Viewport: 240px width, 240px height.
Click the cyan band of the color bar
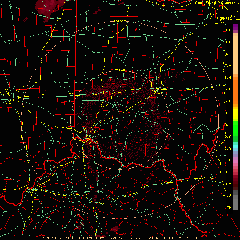pos(235,147)
